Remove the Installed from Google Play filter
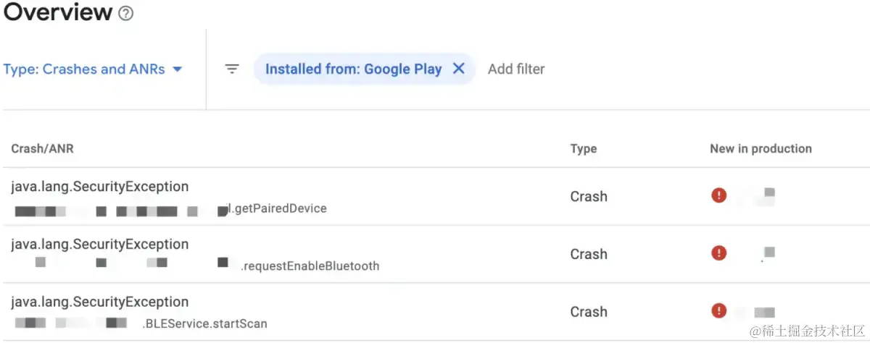The image size is (870, 343). pos(458,69)
